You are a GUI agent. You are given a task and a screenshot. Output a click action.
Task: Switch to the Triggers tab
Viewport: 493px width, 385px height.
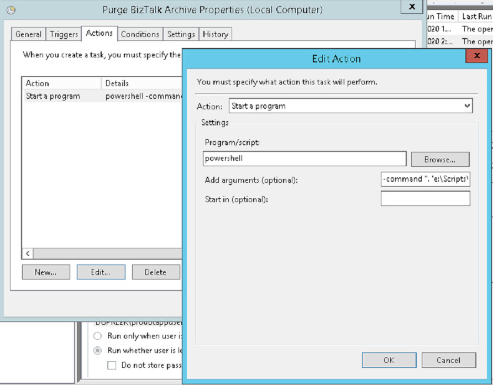(x=64, y=34)
